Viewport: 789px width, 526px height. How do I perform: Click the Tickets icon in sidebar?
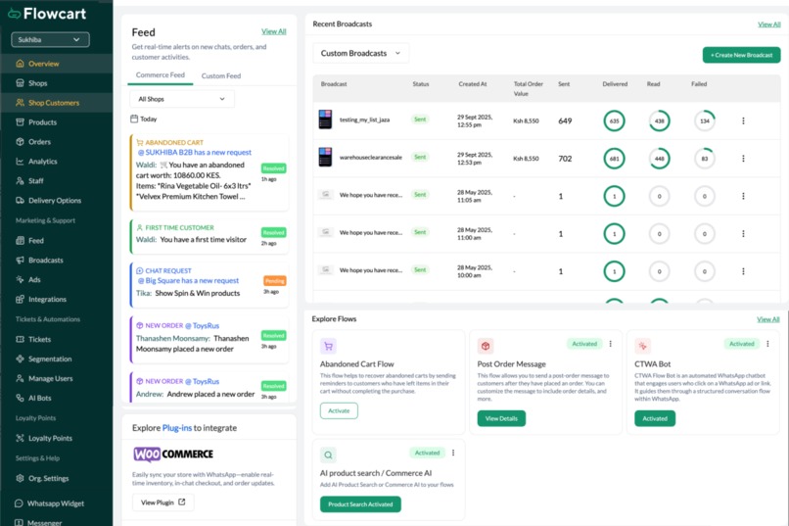[21, 339]
